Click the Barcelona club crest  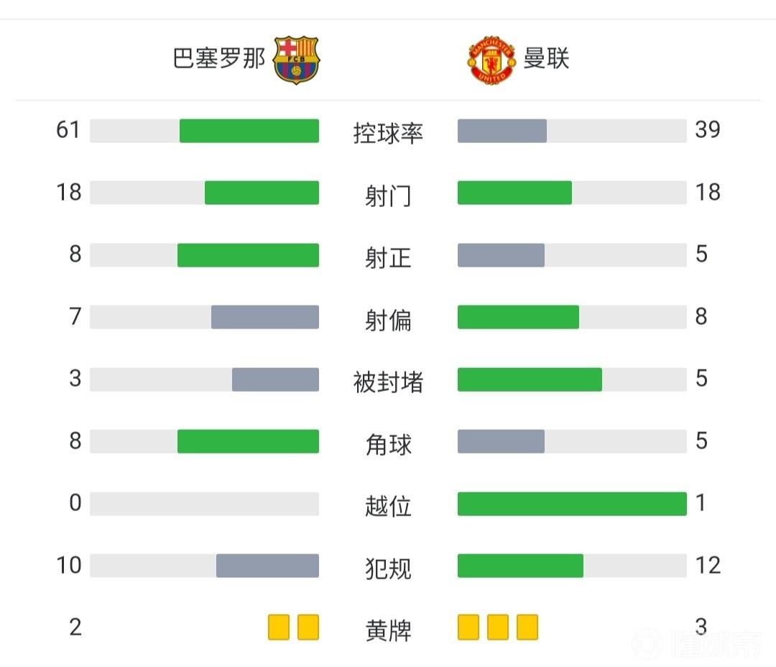point(297,60)
